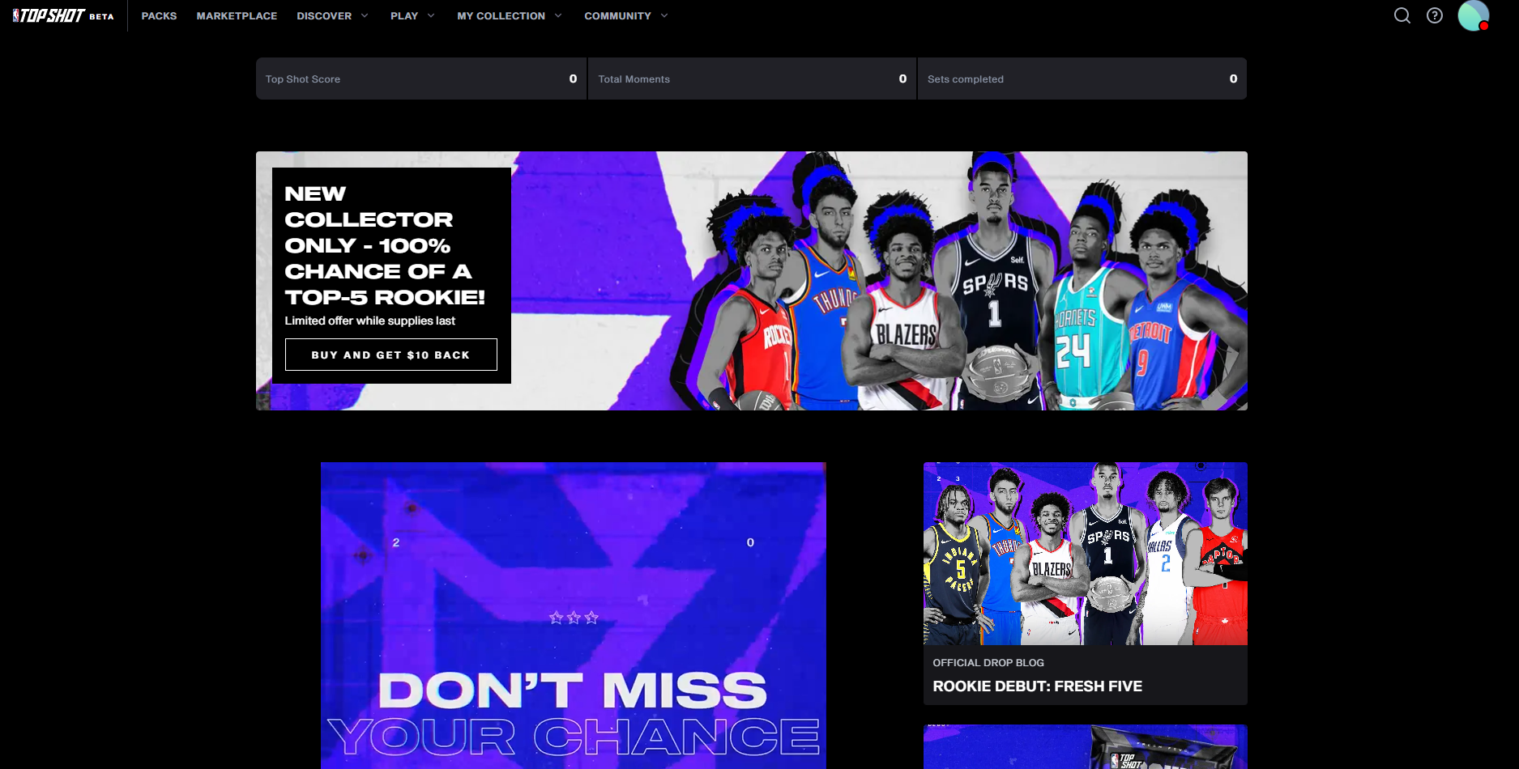Open the help question mark icon

[1434, 15]
